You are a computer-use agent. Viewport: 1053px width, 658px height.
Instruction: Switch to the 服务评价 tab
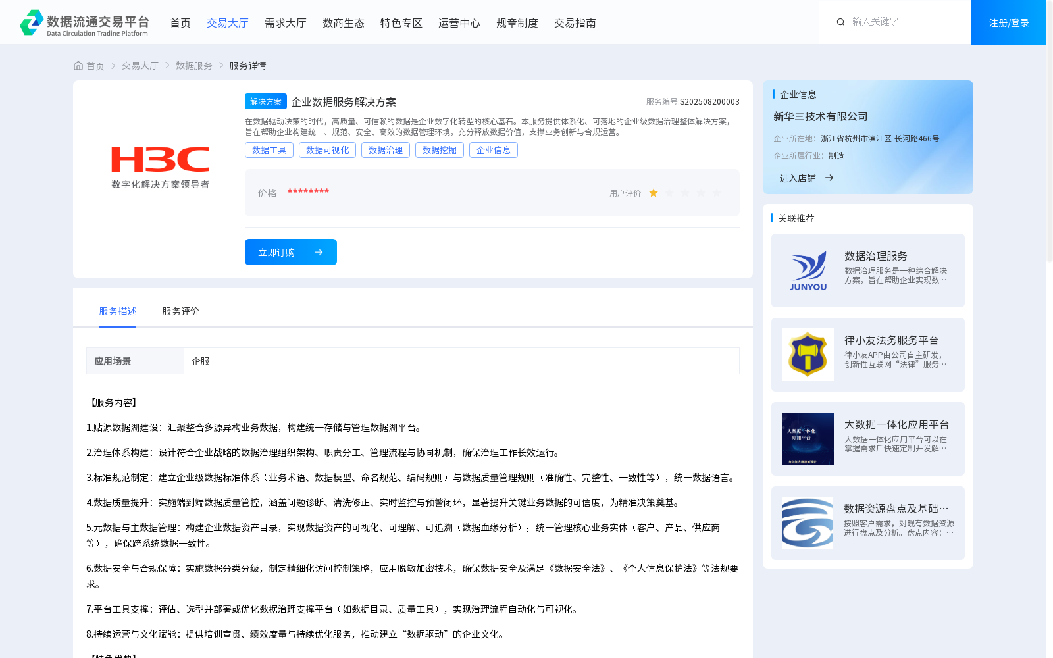pyautogui.click(x=181, y=311)
